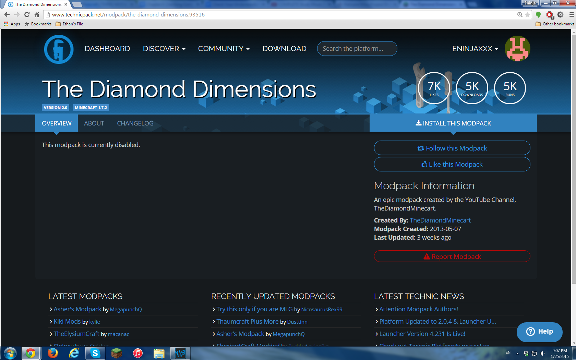Open the Download navigation item

click(x=285, y=49)
